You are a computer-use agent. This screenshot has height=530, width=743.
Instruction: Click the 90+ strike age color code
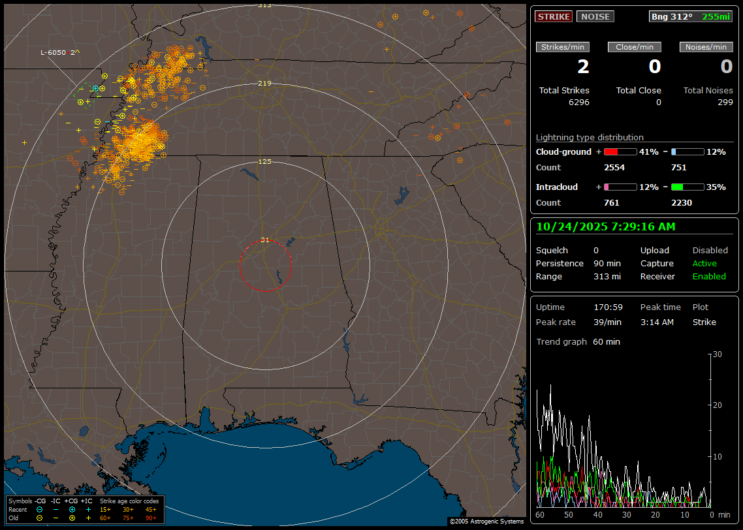coord(151,518)
